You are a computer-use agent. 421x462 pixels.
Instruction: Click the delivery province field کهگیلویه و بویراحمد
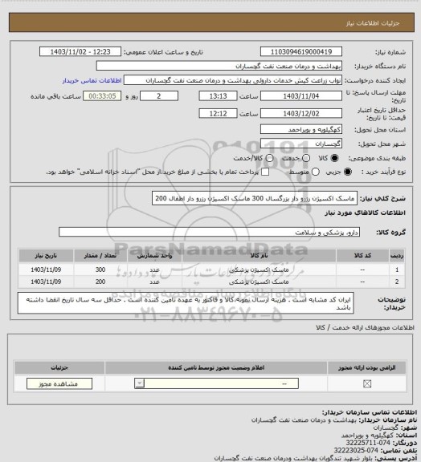click(x=301, y=129)
